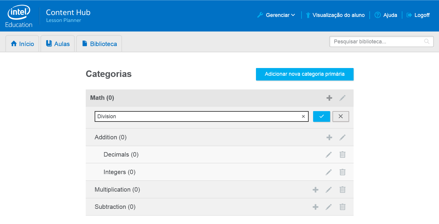Click Logoff to sign out
This screenshot has height=224, width=439.
point(418,15)
